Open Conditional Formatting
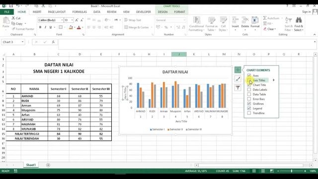Viewport: 318px width, 179px height. tap(196, 24)
